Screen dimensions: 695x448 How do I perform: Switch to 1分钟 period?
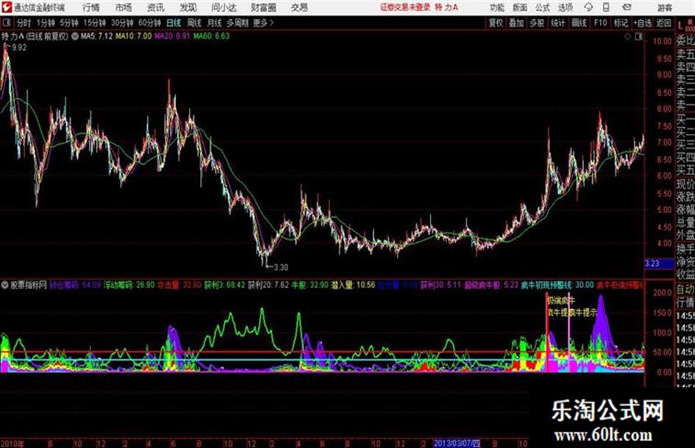click(x=46, y=23)
